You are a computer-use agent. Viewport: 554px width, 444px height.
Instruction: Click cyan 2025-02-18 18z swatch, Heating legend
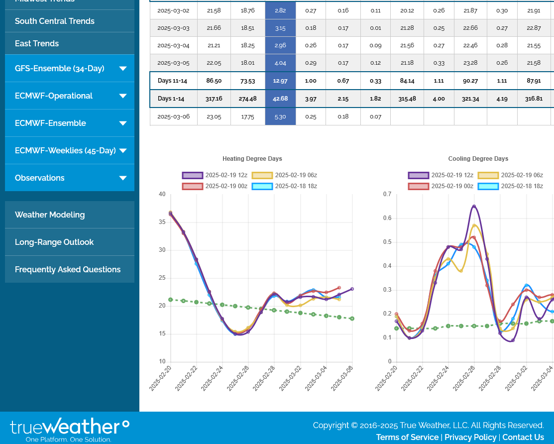(x=262, y=186)
